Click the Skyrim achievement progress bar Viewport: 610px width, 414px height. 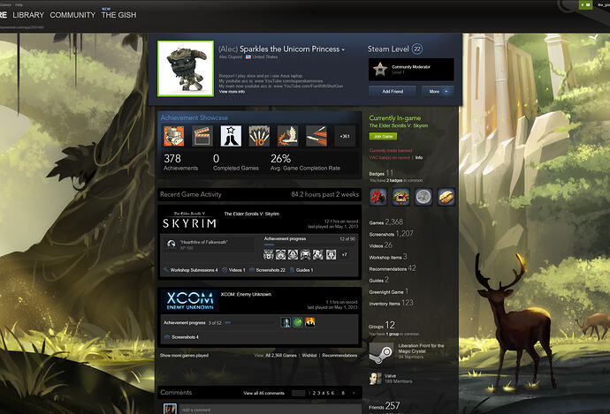pyautogui.click(x=309, y=245)
